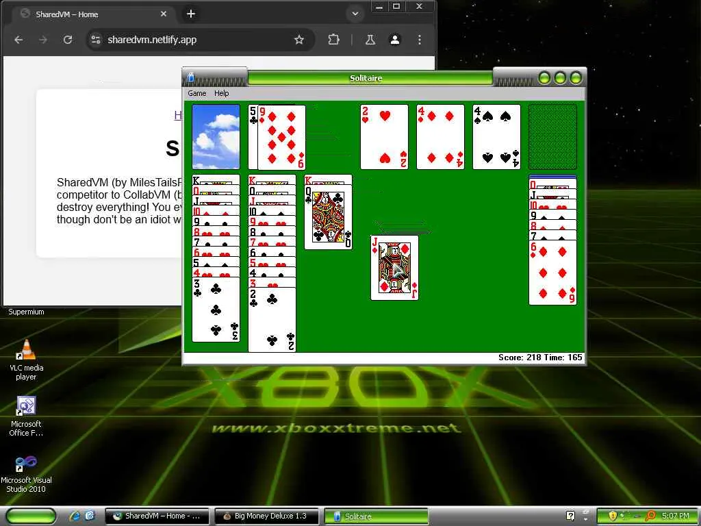701x526 pixels.
Task: Click the four of diamonds foundation pile
Action: pos(440,137)
